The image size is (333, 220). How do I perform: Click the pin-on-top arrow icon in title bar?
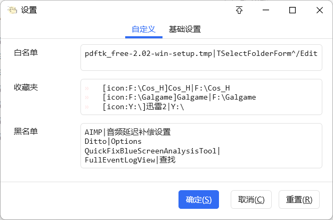pyautogui.click(x=239, y=10)
